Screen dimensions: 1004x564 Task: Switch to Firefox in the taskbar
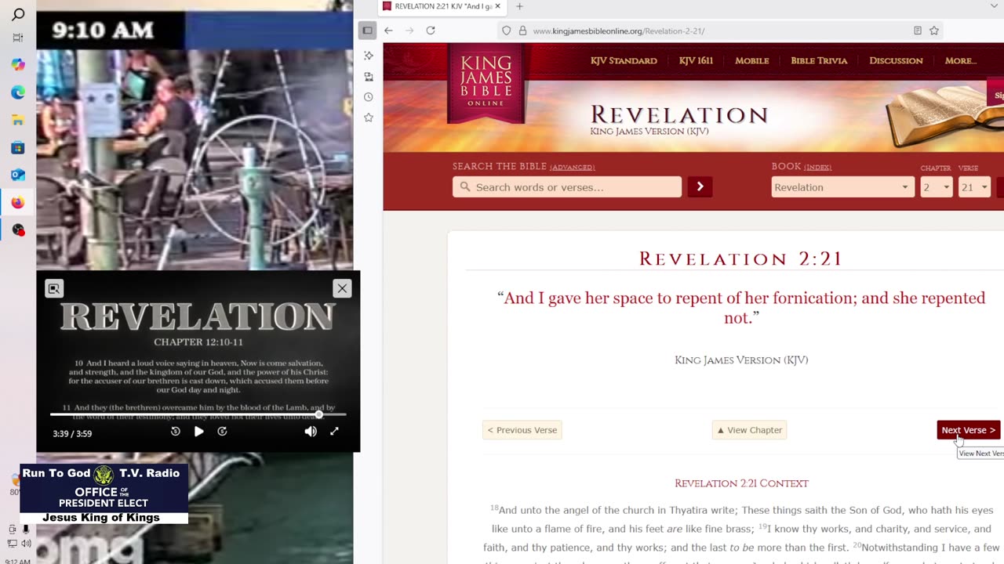click(x=18, y=203)
